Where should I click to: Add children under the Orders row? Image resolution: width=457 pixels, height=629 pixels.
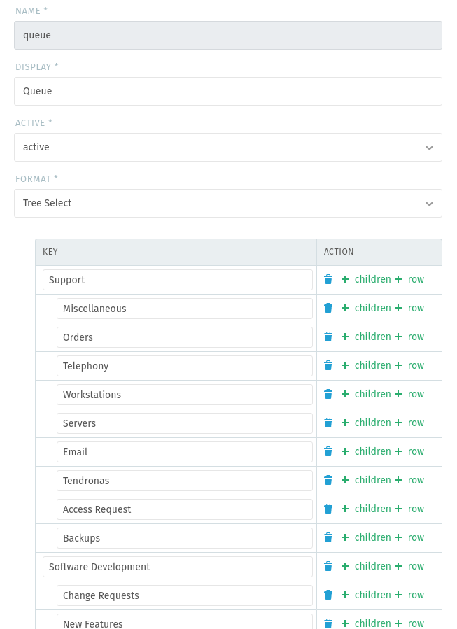tap(366, 337)
